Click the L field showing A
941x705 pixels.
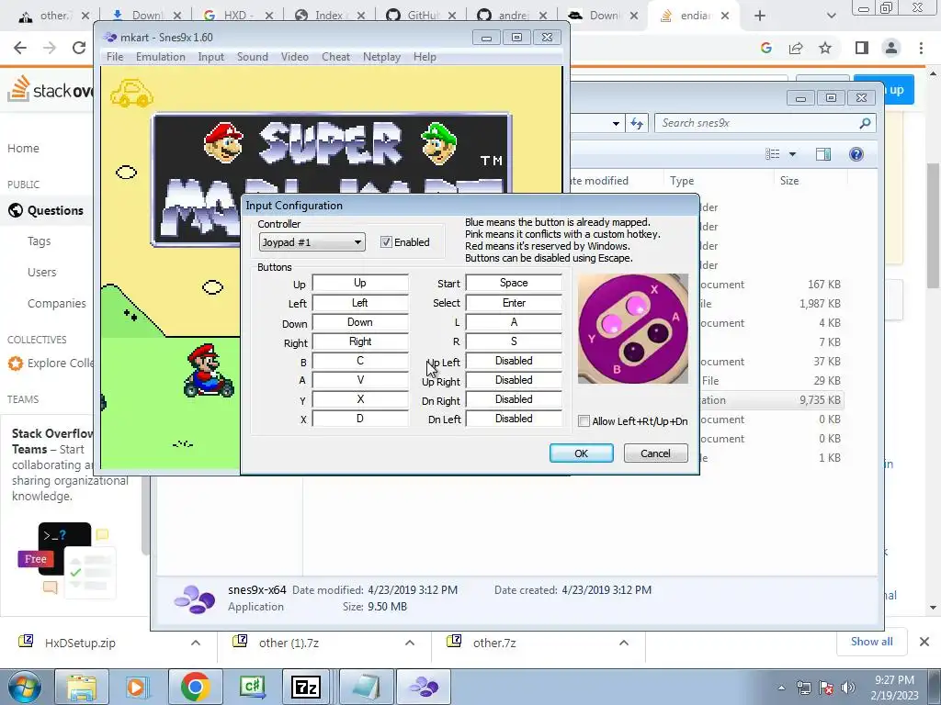coord(514,322)
